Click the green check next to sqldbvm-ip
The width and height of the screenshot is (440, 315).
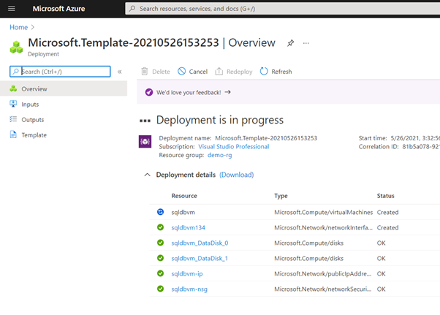pos(160,273)
